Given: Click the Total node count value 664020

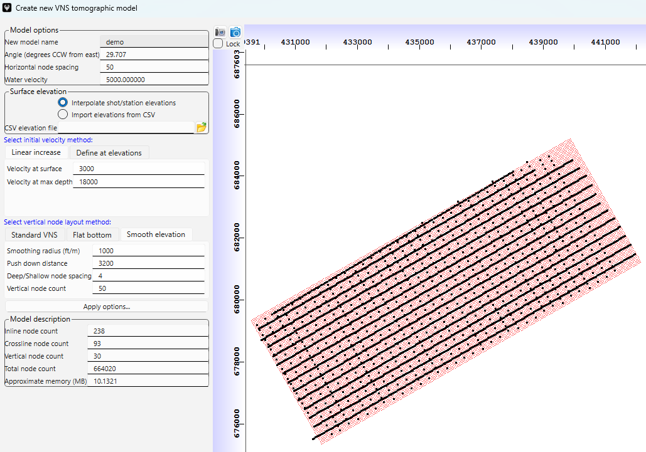Looking at the screenshot, I should tap(148, 369).
